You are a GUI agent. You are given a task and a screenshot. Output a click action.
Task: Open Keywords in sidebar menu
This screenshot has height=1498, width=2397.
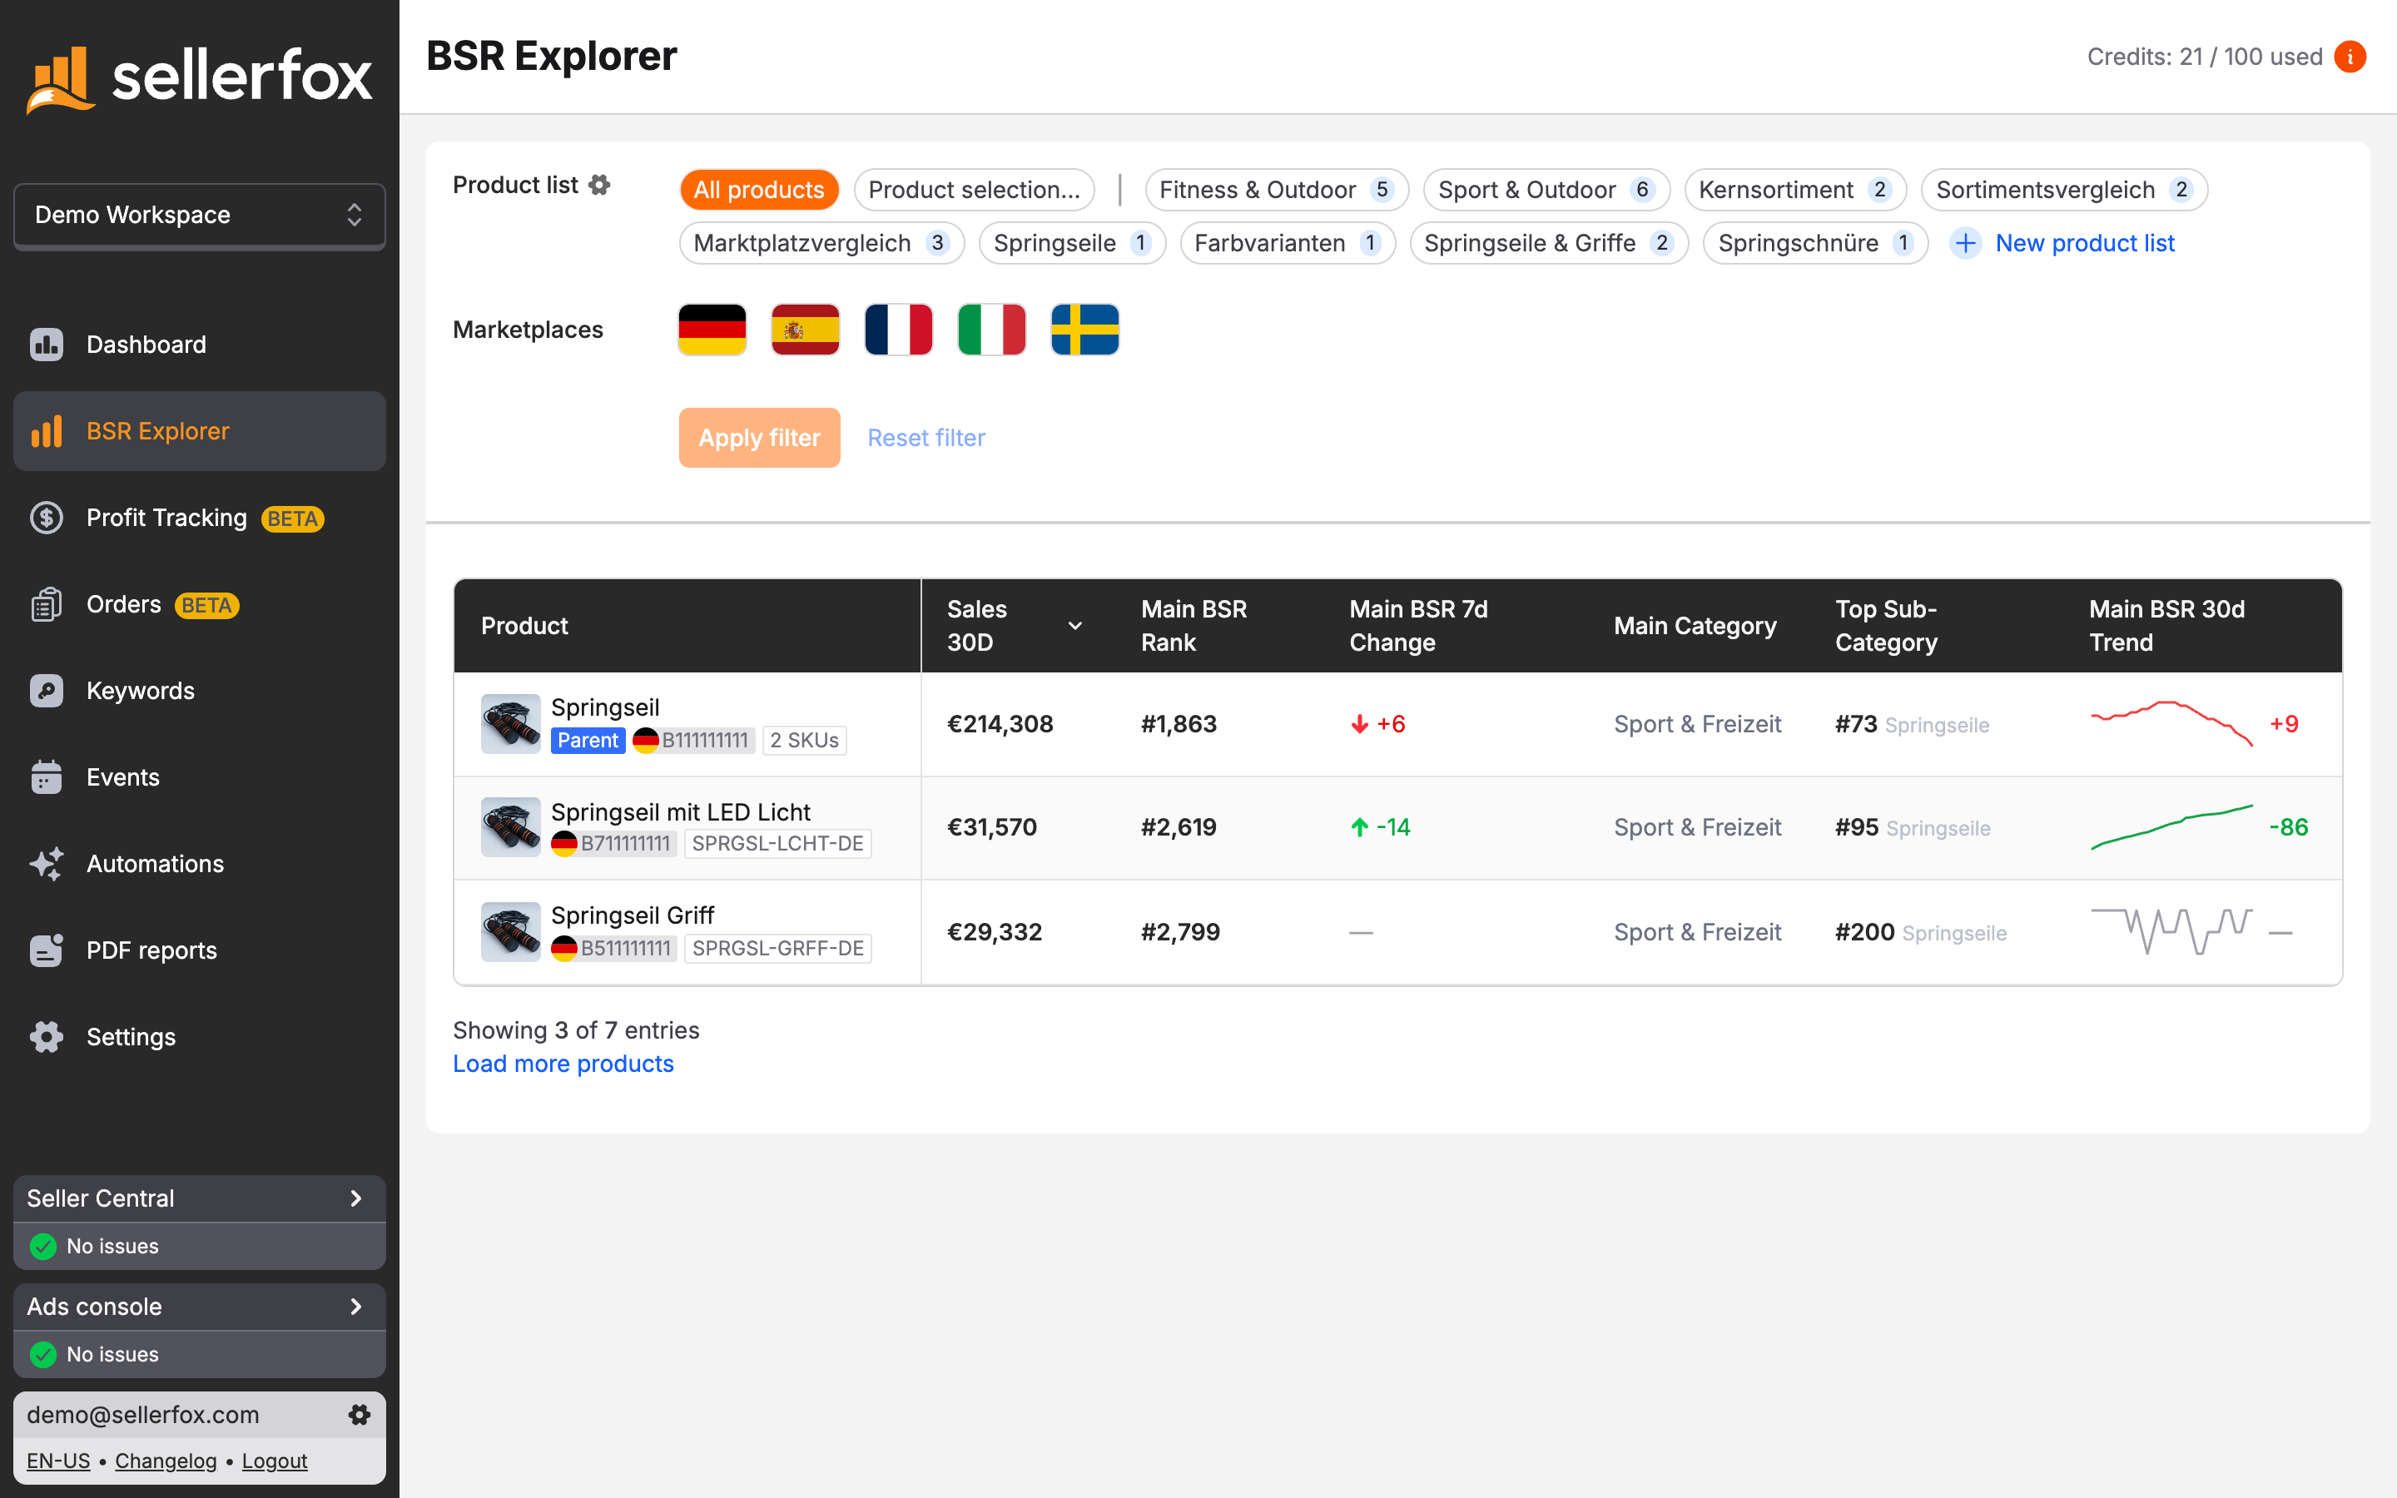point(199,691)
